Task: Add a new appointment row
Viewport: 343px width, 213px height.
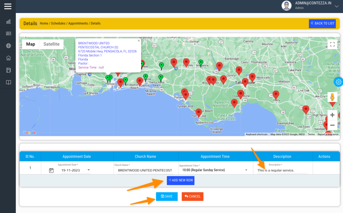Action: tap(181, 181)
